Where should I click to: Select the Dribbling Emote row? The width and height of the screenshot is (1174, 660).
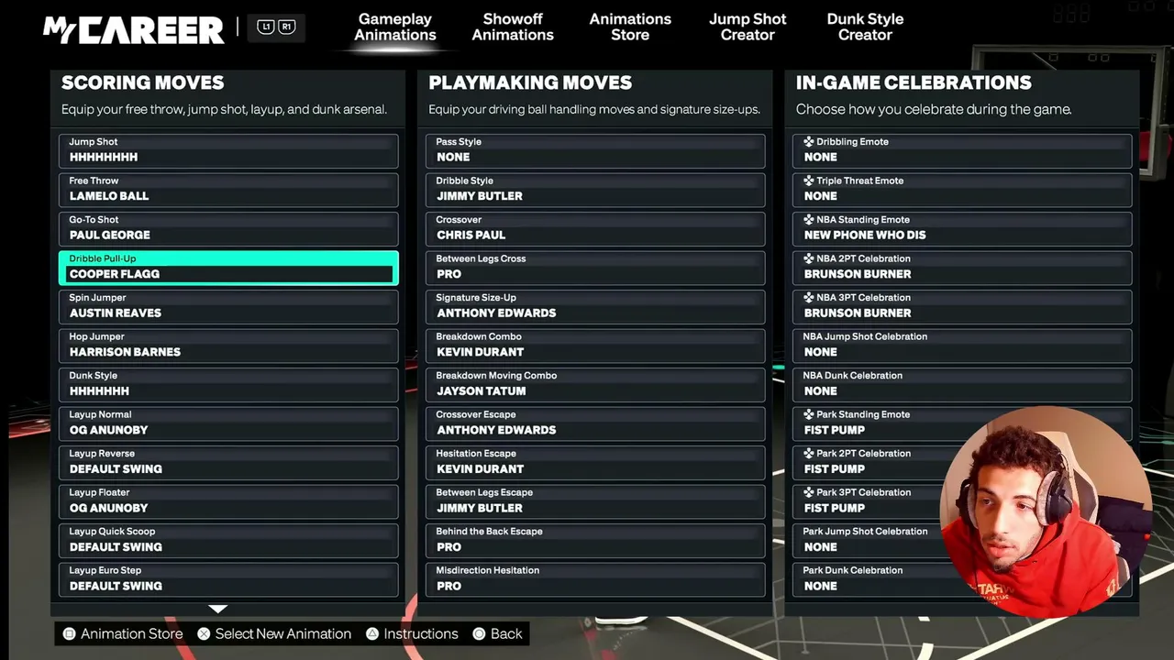tap(962, 151)
